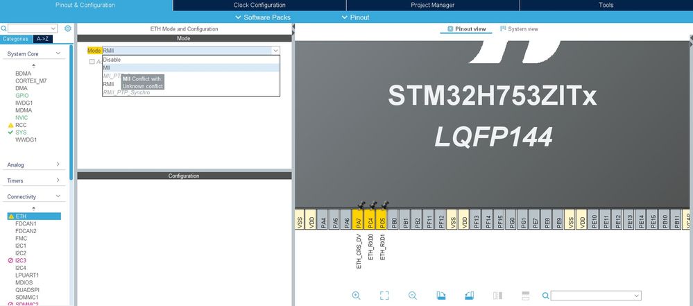Open the Project Manager tab
693x306 pixels.
pyautogui.click(x=433, y=6)
